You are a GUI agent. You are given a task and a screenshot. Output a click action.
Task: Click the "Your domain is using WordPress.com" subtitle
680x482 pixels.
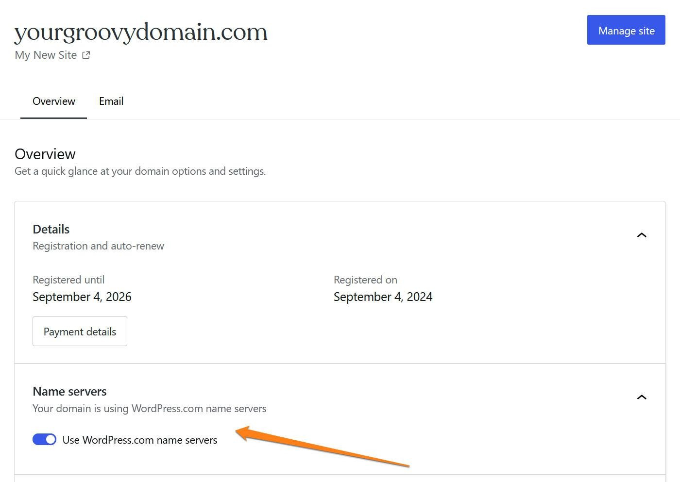(149, 409)
